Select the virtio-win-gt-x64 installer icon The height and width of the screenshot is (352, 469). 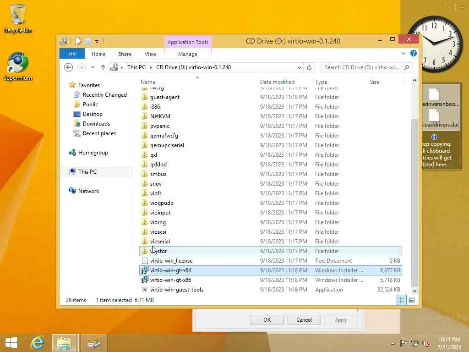(x=145, y=270)
